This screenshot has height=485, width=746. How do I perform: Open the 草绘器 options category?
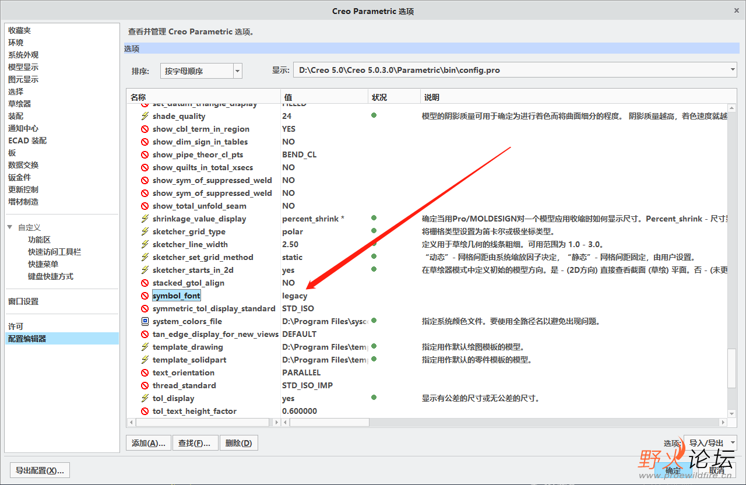pos(19,104)
